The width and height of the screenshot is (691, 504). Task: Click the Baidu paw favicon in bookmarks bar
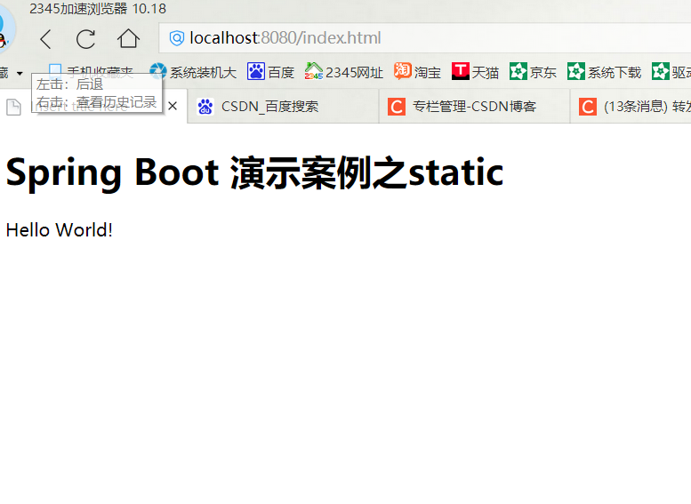point(255,71)
